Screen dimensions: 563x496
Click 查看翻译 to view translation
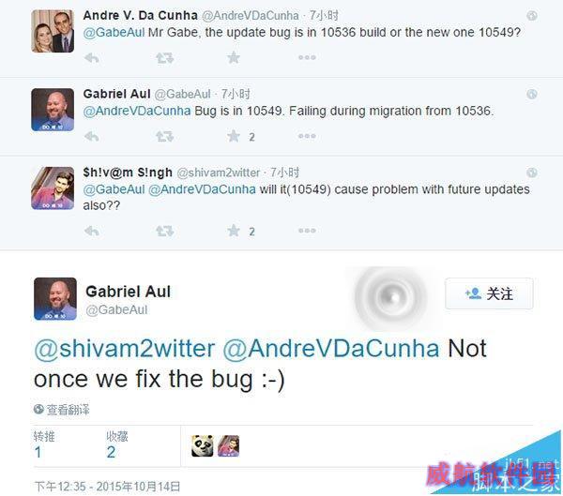[x=61, y=410]
